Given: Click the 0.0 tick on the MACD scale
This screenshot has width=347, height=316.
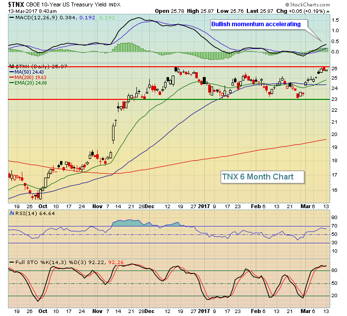Looking at the screenshot, I should [335, 52].
